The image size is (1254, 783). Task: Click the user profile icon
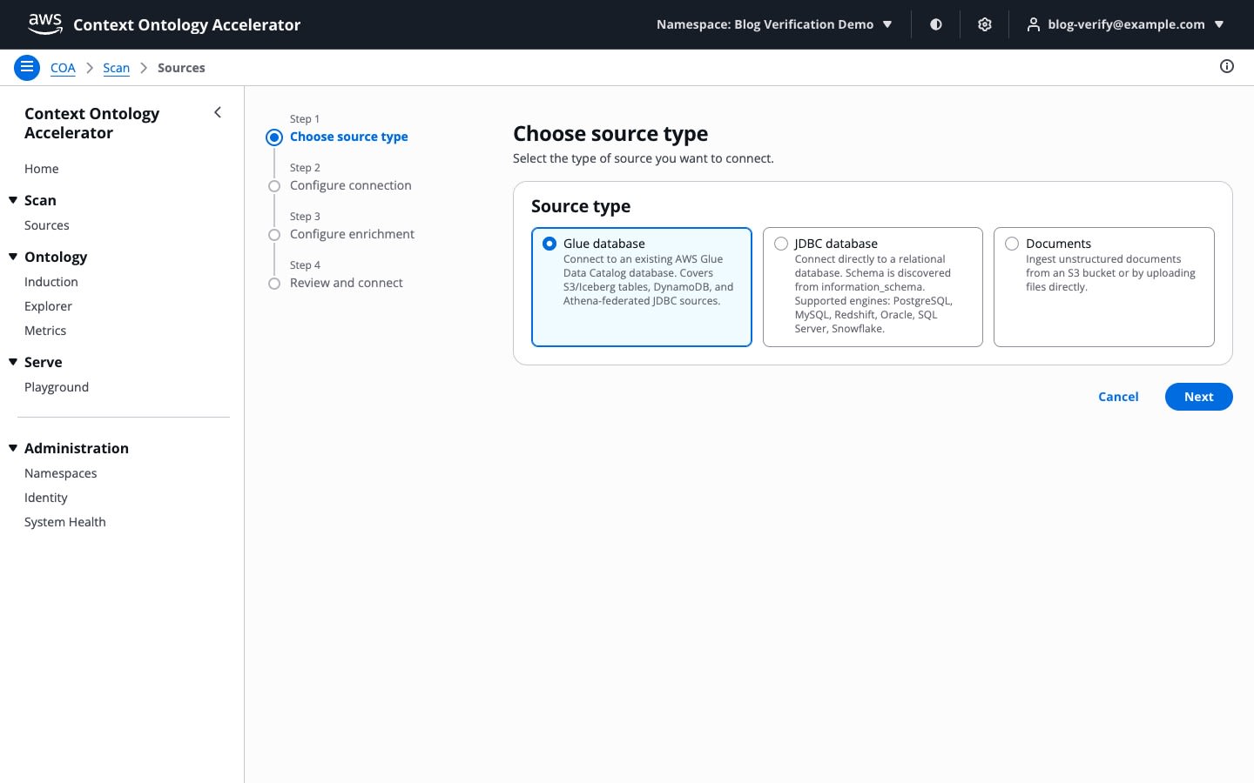[1033, 24]
